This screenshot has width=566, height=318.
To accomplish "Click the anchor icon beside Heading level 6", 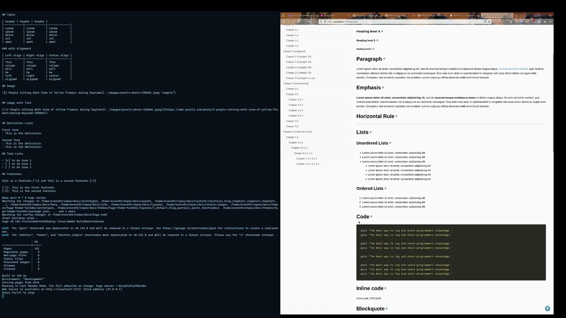I will [374, 49].
